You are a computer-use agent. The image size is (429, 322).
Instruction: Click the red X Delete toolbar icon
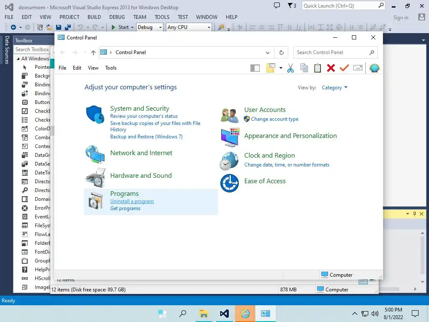(x=331, y=68)
